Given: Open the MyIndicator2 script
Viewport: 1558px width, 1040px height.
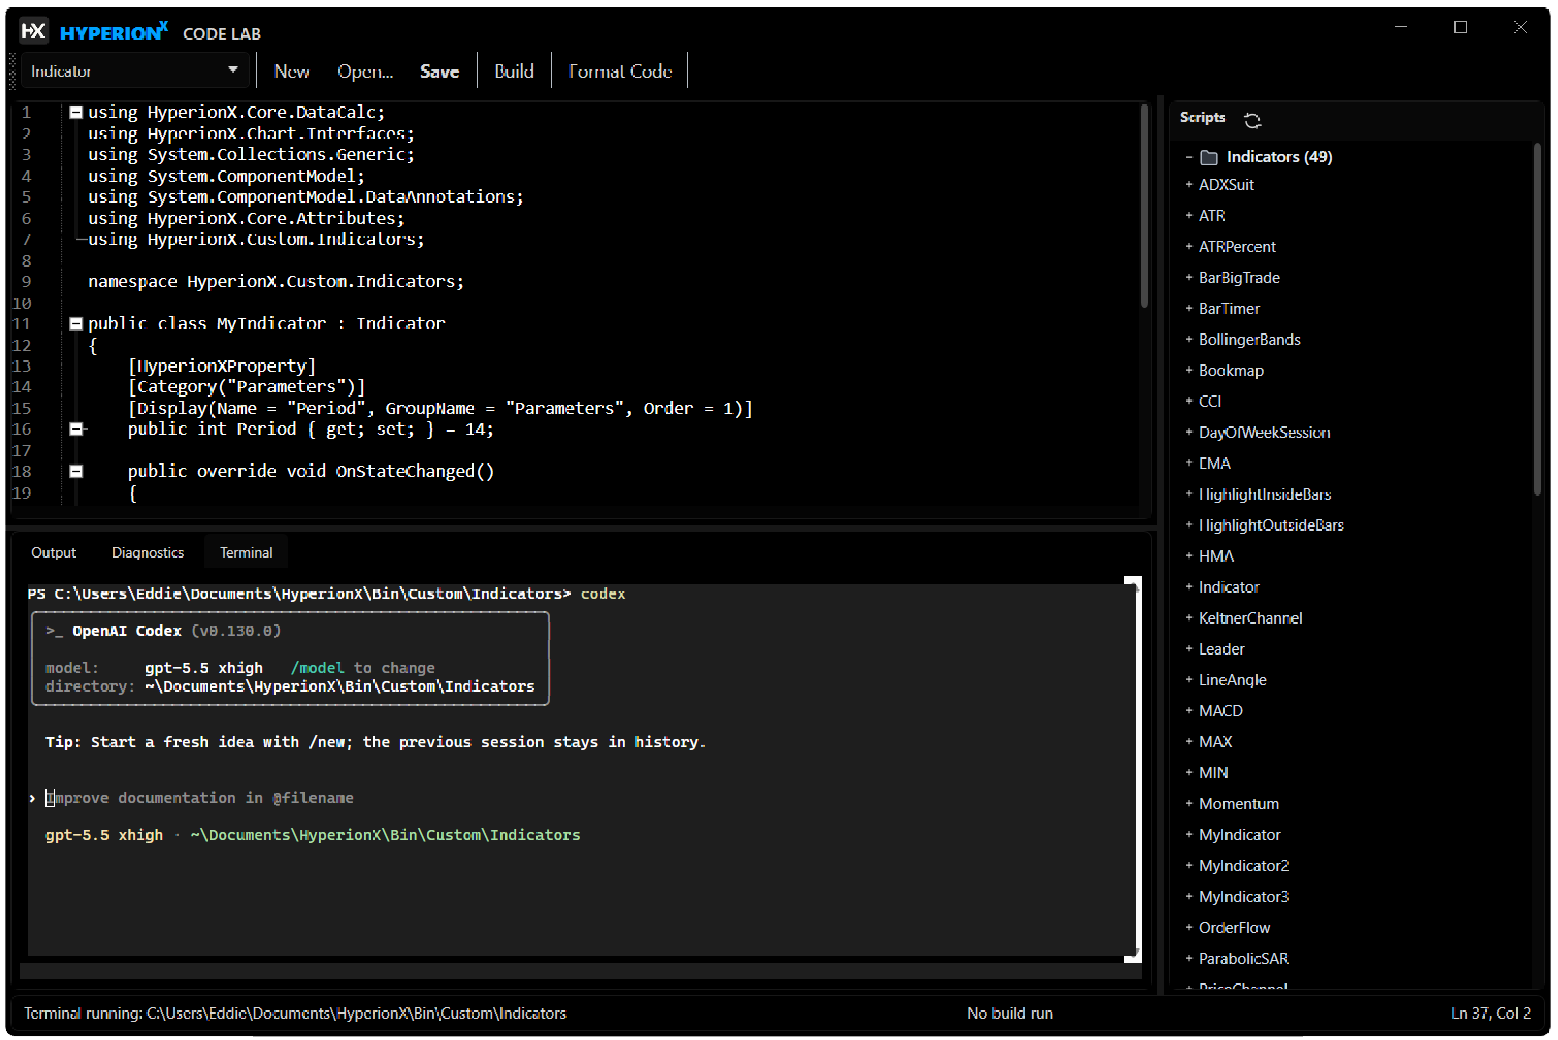Looking at the screenshot, I should coord(1244,865).
